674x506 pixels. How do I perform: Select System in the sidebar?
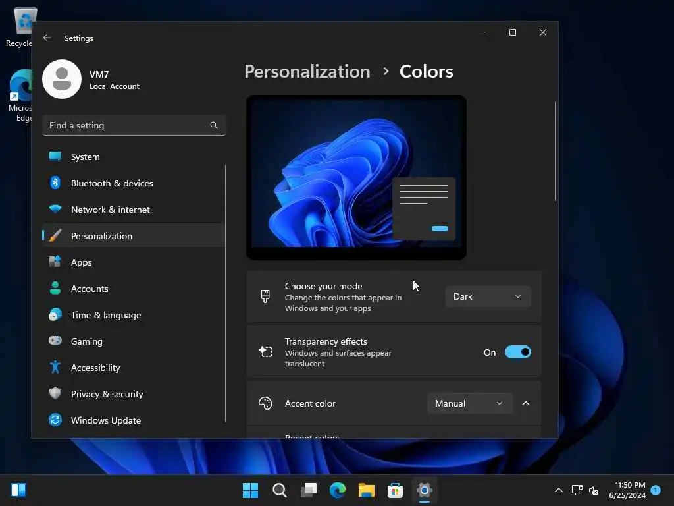coord(85,157)
